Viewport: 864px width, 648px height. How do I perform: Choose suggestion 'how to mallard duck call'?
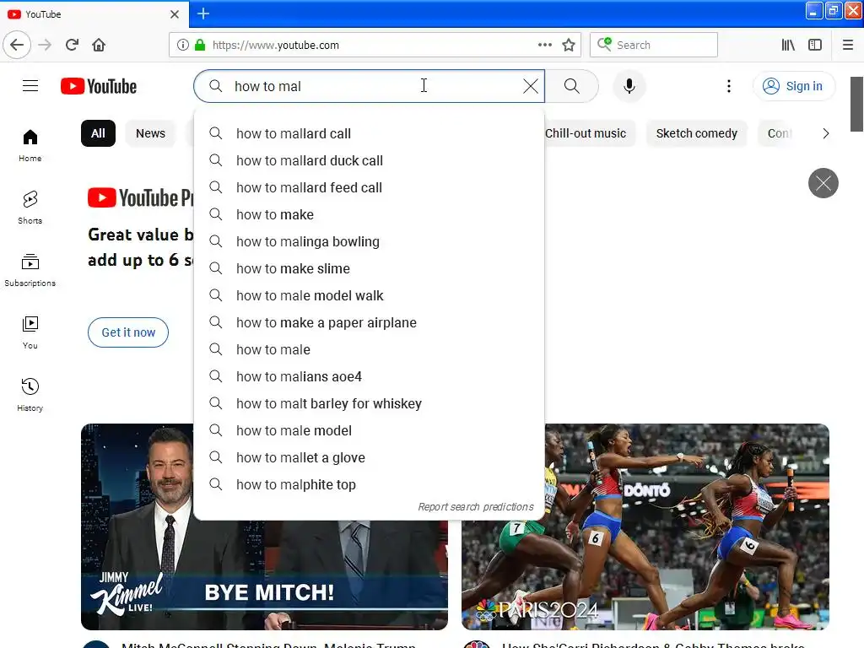click(370, 160)
